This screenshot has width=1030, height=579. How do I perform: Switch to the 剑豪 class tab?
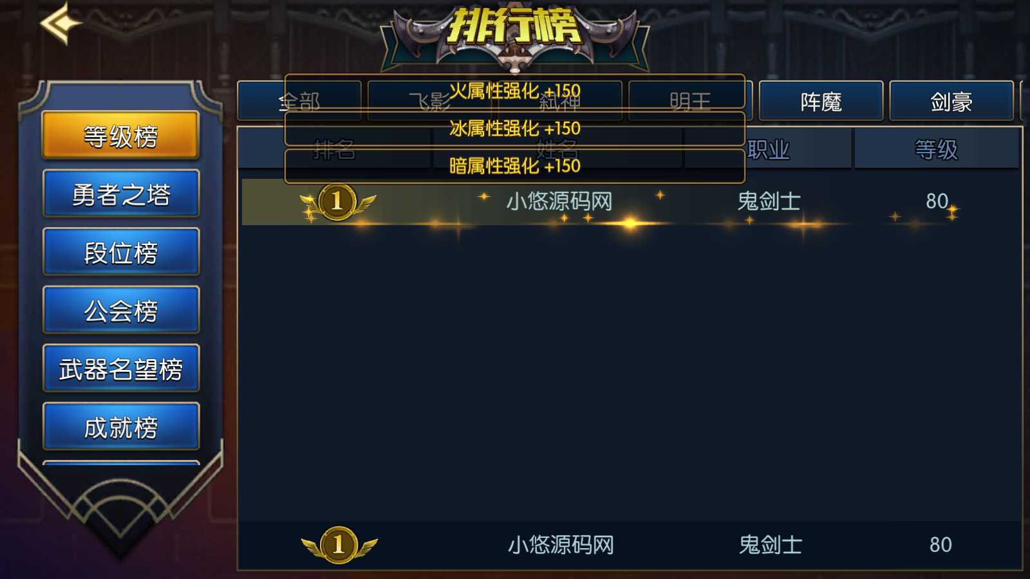click(x=951, y=101)
